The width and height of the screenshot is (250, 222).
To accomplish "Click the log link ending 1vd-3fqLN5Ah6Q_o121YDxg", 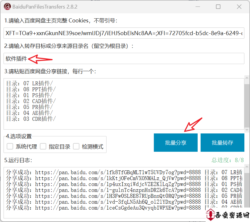I will pyautogui.click(x=118, y=202).
